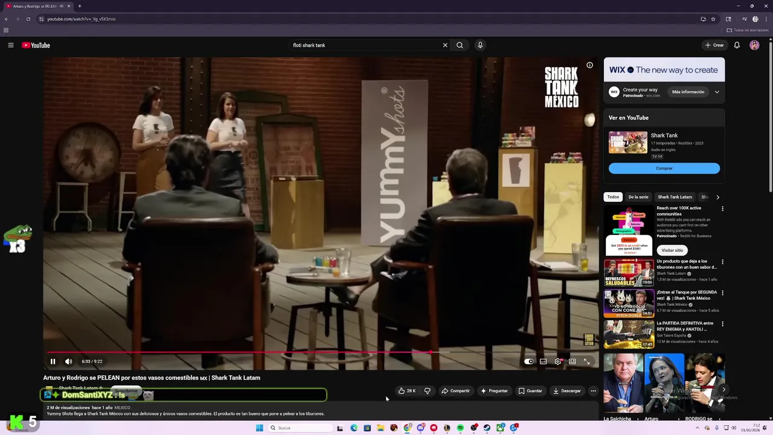Image resolution: width=773 pixels, height=435 pixels.
Task: Open Rey Enigma vs Anatoli thumbnail
Action: 629,335
